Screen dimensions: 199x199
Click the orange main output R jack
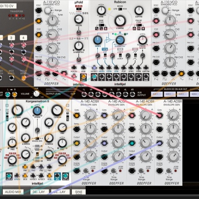(14, 95)
